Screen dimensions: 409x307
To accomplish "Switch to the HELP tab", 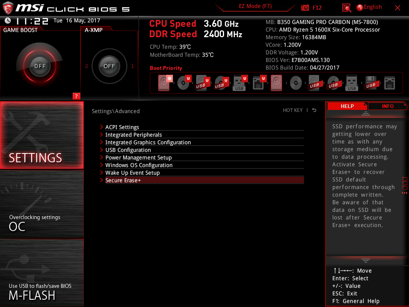I will (x=347, y=106).
